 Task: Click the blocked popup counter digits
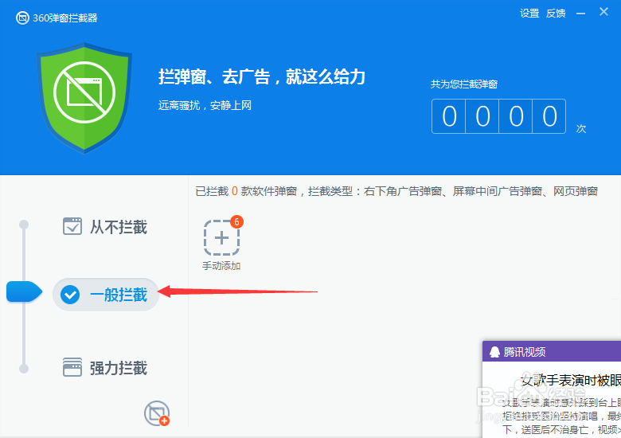point(498,116)
